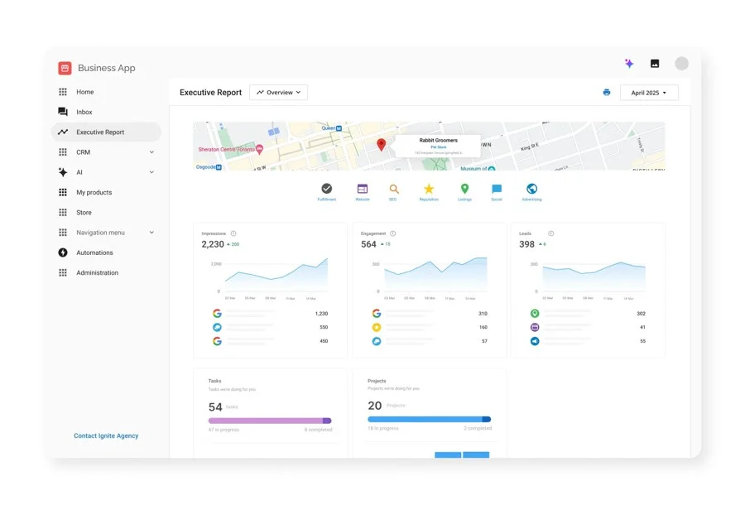This screenshot has height=505, width=745.
Task: Open the user profile avatar
Action: pos(681,63)
